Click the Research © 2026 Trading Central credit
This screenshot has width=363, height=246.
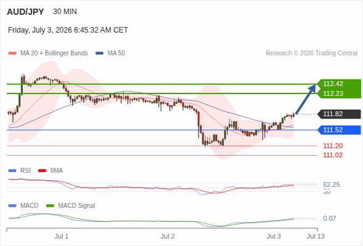click(311, 54)
